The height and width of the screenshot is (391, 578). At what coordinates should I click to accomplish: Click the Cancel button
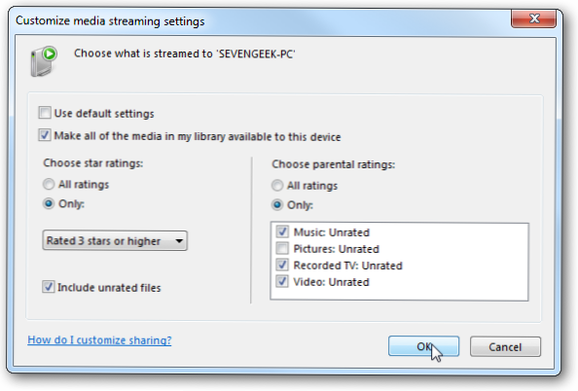coord(505,347)
